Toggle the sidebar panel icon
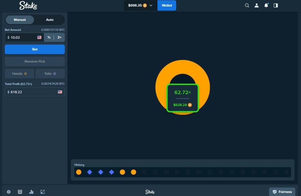 click(x=276, y=6)
